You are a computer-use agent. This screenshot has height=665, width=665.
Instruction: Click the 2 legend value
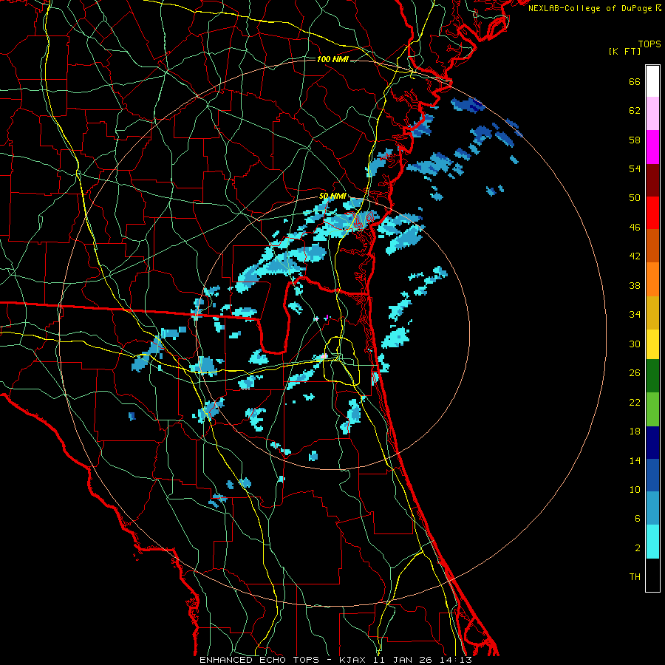(638, 548)
